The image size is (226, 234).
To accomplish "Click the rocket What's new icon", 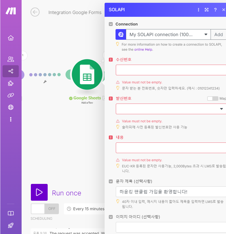I will (x=11, y=225).
